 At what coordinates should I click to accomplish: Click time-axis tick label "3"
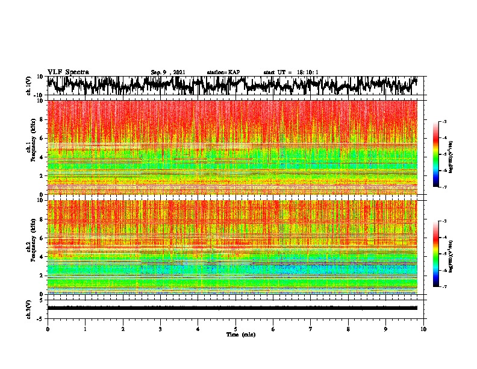160,329
